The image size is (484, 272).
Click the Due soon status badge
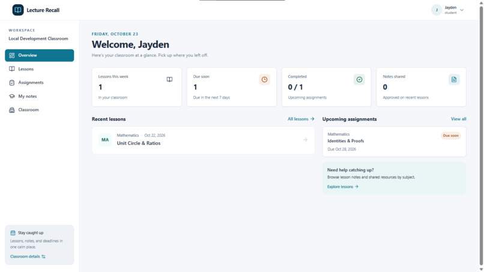450,136
